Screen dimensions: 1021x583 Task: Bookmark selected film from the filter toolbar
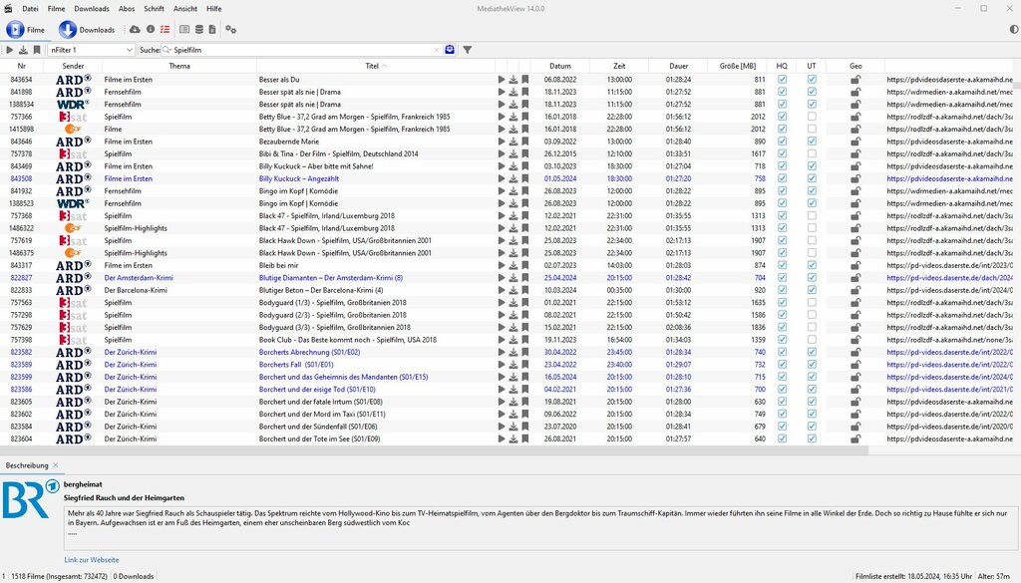pyautogui.click(x=37, y=50)
